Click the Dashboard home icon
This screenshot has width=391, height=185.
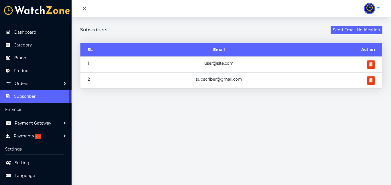(8, 32)
